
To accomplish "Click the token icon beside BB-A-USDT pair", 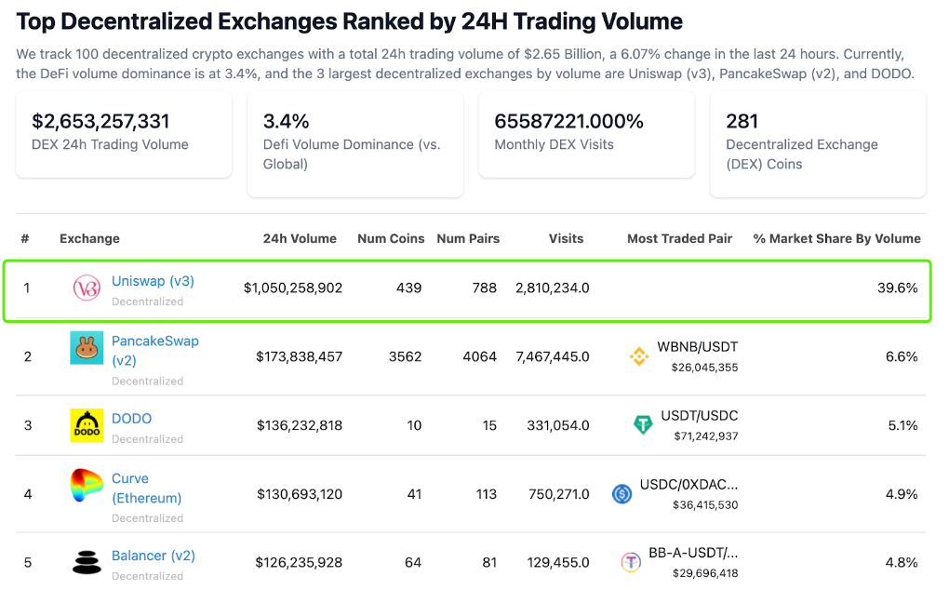I will click(x=631, y=562).
